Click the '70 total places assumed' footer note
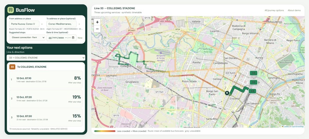Image resolution: width=309 pixels, height=139 pixels. (38, 129)
